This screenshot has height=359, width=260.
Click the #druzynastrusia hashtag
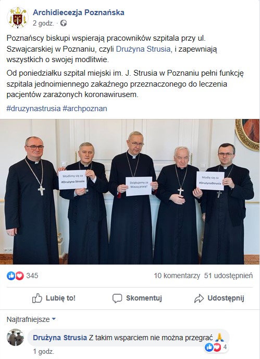34,109
